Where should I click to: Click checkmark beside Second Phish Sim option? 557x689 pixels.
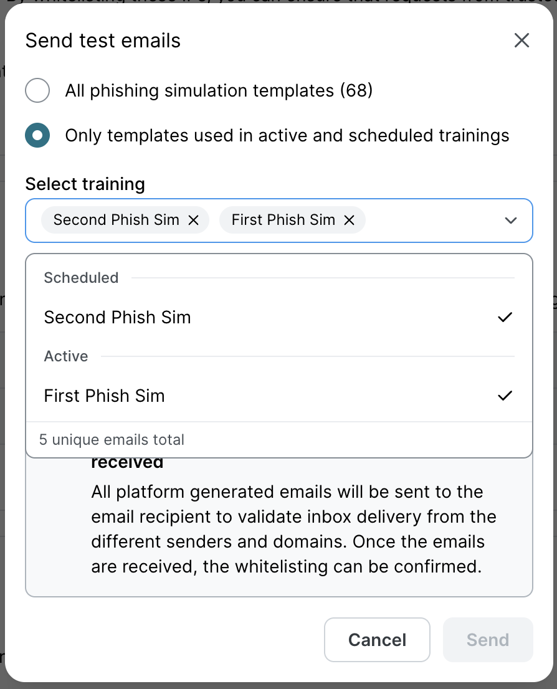505,318
